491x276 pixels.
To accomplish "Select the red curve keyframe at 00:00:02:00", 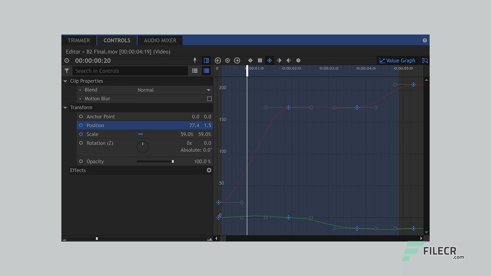I will [x=288, y=108].
